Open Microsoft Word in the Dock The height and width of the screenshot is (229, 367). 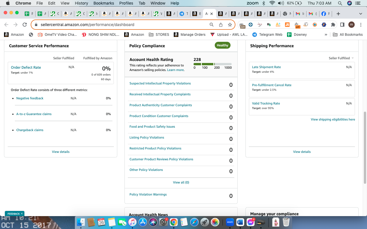click(240, 222)
